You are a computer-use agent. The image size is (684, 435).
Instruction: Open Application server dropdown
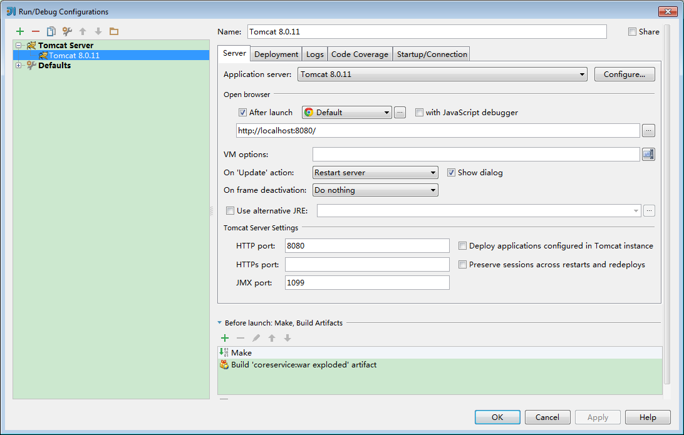[442, 74]
